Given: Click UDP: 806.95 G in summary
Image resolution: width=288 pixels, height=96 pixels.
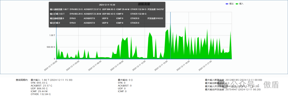Looking at the screenshot, I should [x=40, y=89].
